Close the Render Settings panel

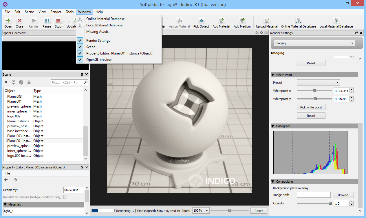(361, 33)
